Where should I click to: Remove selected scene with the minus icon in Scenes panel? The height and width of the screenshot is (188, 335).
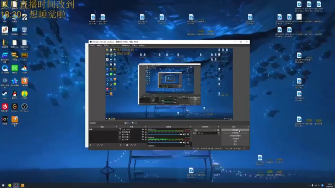pos(94,145)
